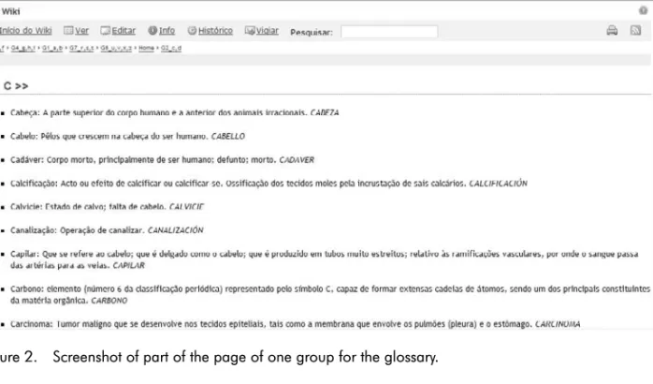
Task: Open the Wiki help icon
Action: [643, 11]
